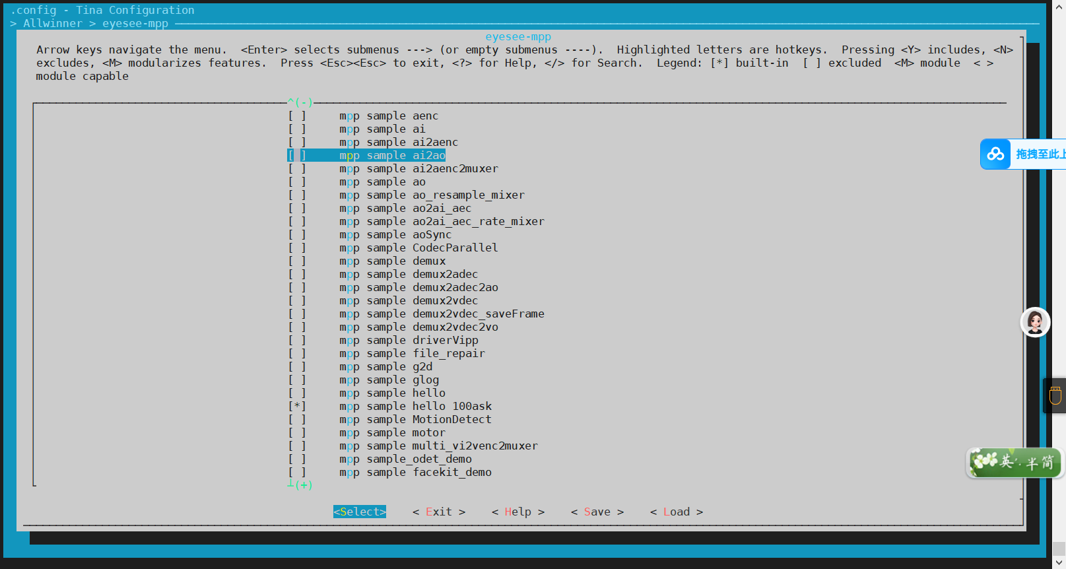Click the Load button

(x=677, y=512)
